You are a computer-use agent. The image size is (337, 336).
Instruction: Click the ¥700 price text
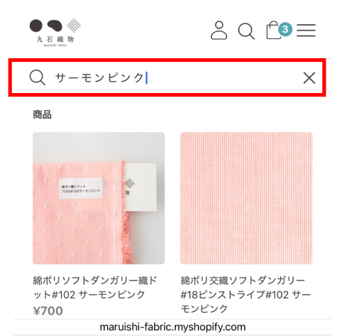click(x=48, y=310)
